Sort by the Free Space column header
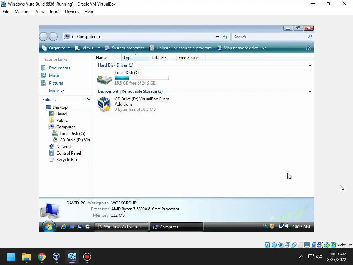 tap(191, 58)
